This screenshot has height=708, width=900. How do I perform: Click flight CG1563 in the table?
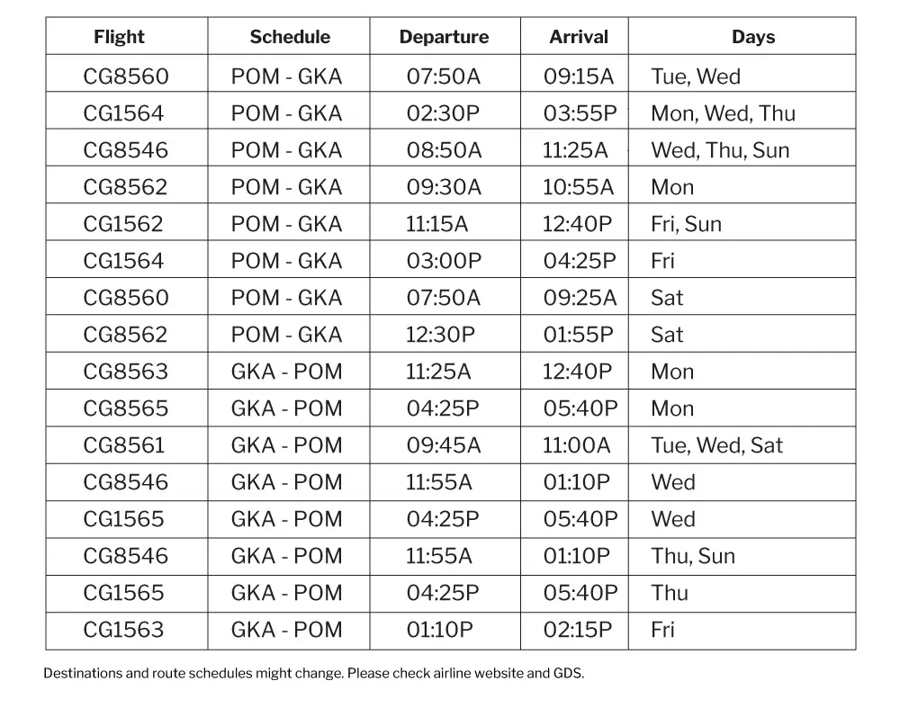pos(124,630)
